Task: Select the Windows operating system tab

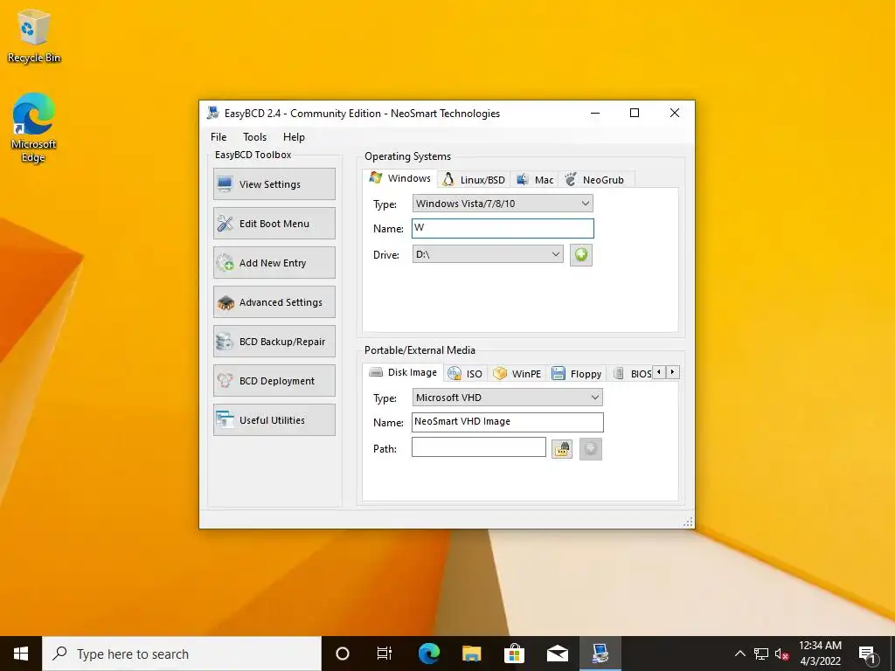Action: [400, 178]
